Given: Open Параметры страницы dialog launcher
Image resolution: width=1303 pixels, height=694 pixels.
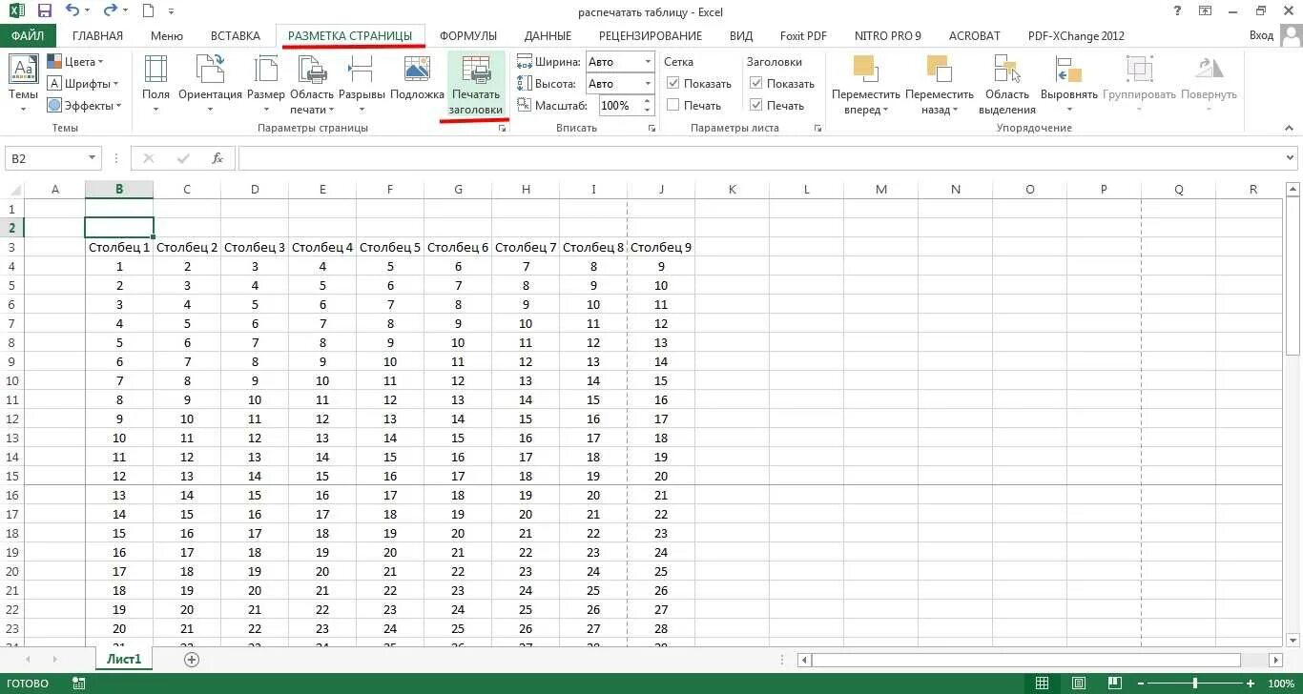Looking at the screenshot, I should tap(503, 128).
